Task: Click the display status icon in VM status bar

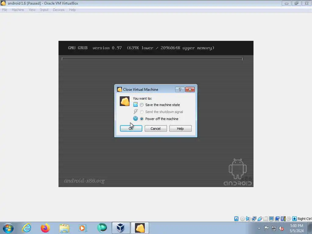Action: coord(271,218)
